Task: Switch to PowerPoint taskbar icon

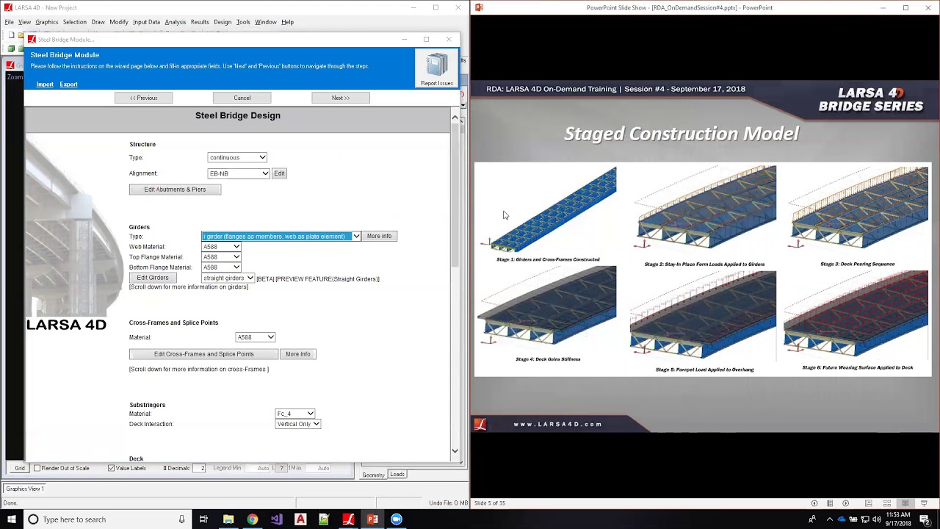Action: (372, 519)
